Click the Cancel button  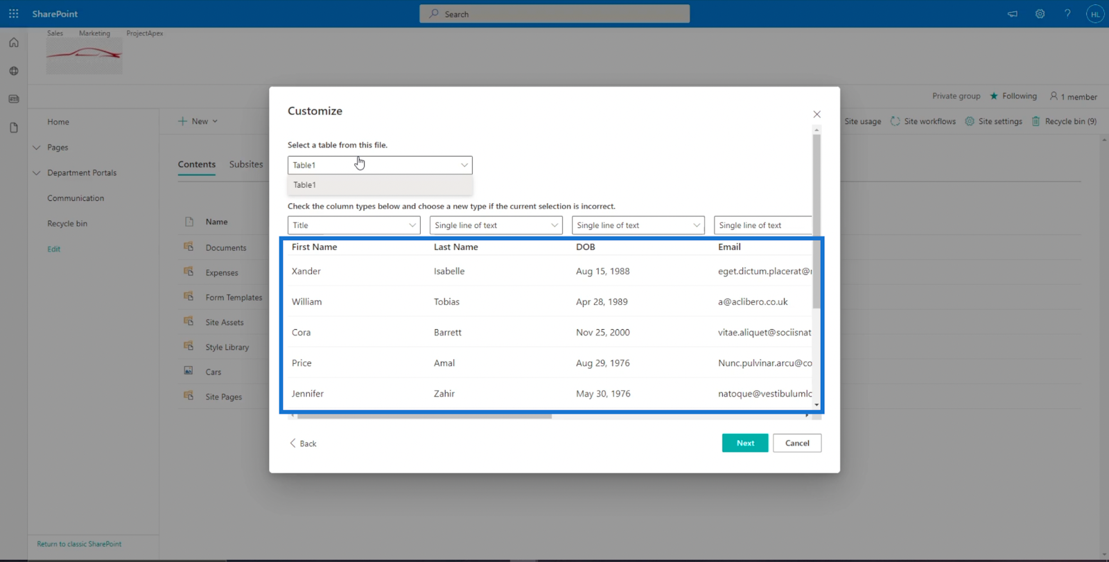point(797,443)
